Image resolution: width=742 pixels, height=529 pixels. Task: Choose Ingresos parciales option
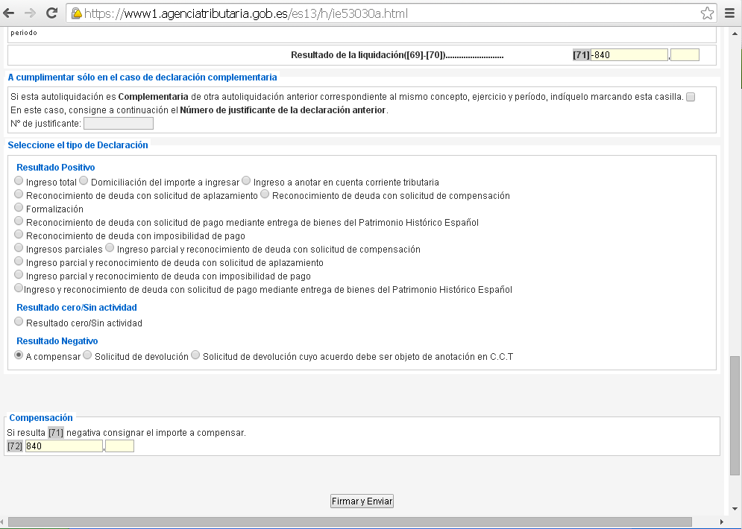(19, 247)
